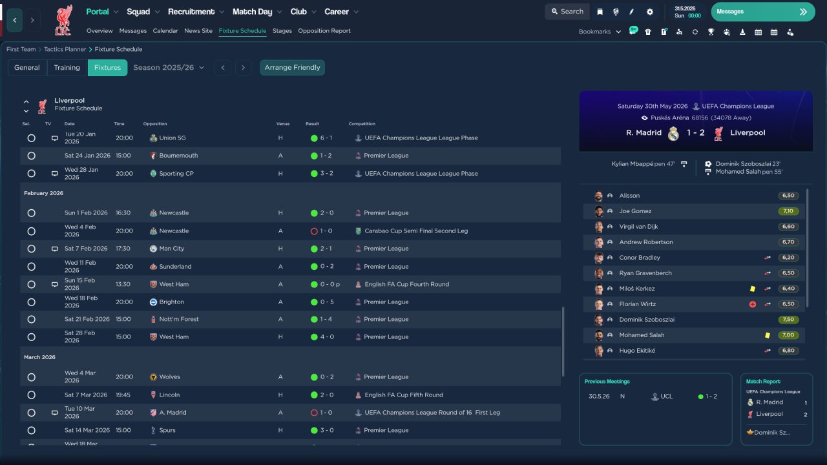Viewport: 827px width, 465px height.
Task: Select the radio button for Brighton fixture
Action: [x=31, y=302]
